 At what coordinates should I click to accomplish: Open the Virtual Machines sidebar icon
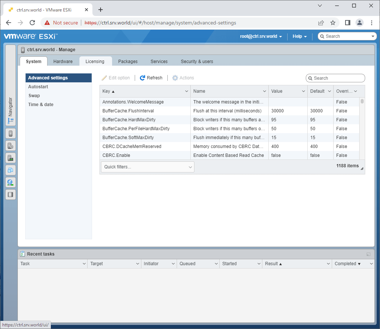click(x=10, y=170)
